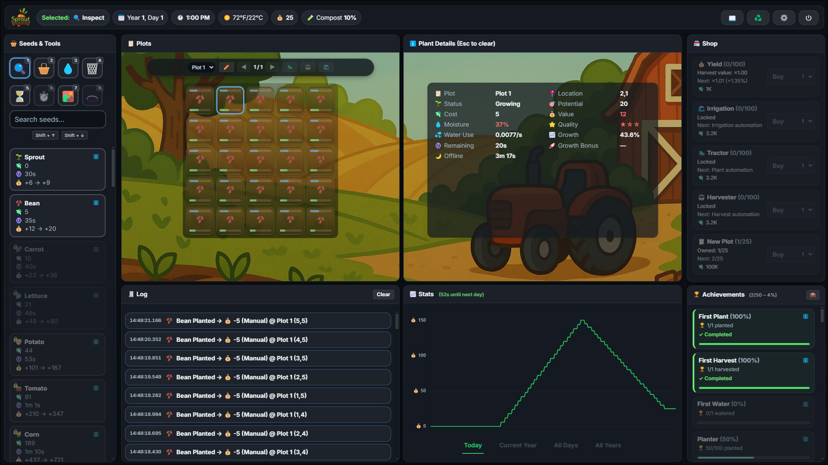Toggle First Plant achievement info
The height and width of the screenshot is (465, 828).
[805, 316]
